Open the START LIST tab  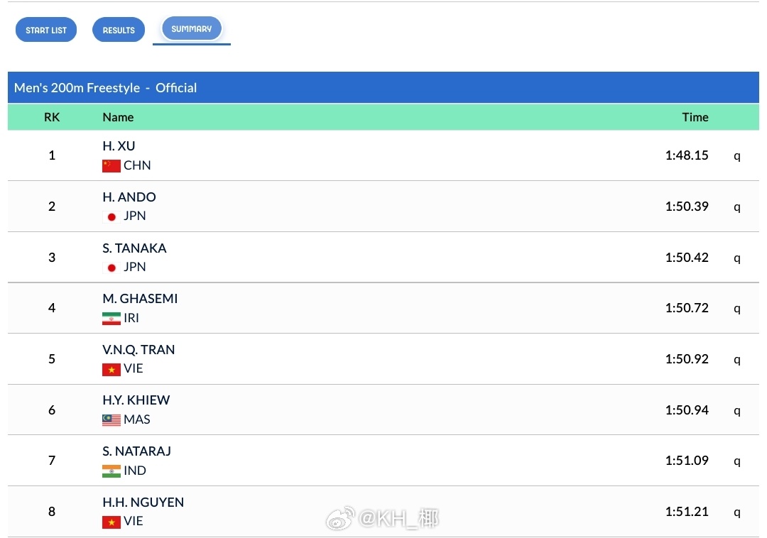click(46, 30)
